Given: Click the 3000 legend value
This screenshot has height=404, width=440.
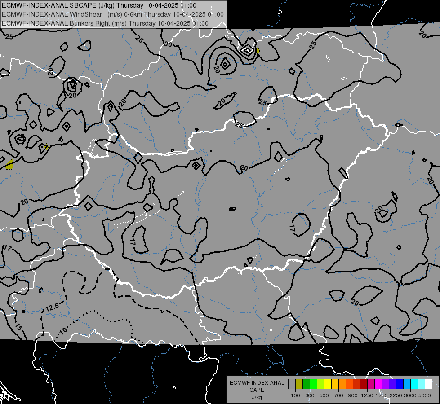Looking at the screenshot, I should [410, 395].
